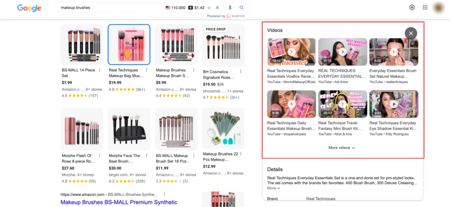Open options menu for BH Cosmetics Signature Rose
Screen dimensions: 451x207
(x=241, y=72)
